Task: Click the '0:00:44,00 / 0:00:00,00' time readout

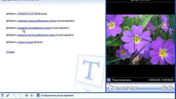Action: (x=161, y=80)
